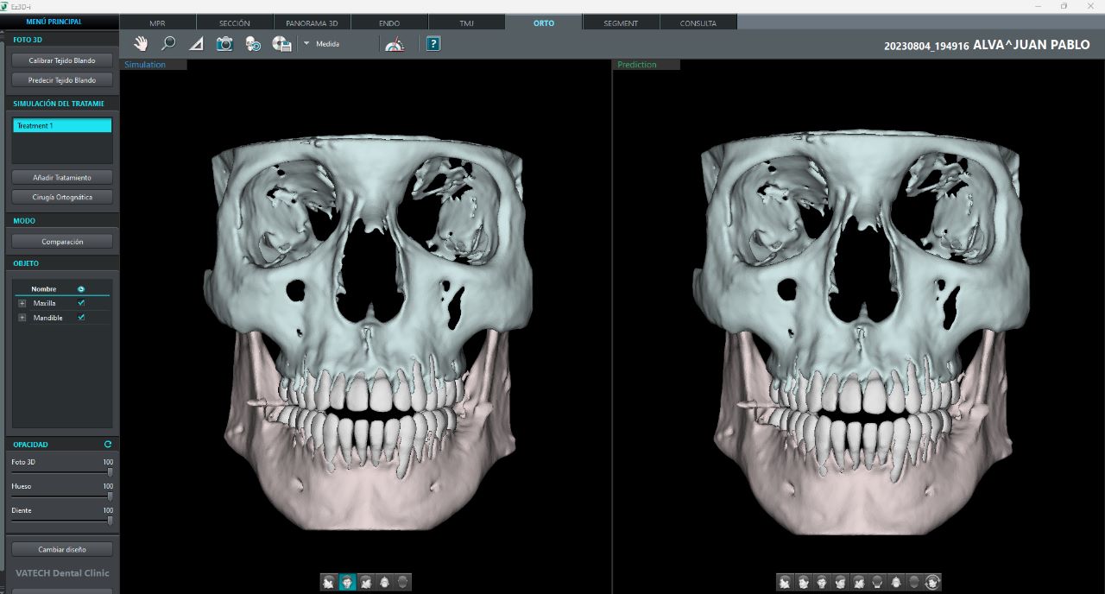Select highlighted front view icon under Simulation
Image resolution: width=1105 pixels, height=594 pixels.
(347, 583)
